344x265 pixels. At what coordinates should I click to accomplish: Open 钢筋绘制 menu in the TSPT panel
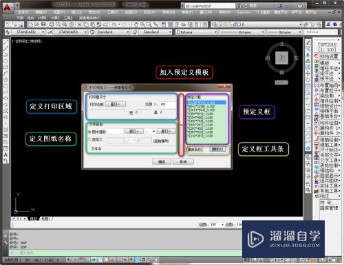(330, 139)
